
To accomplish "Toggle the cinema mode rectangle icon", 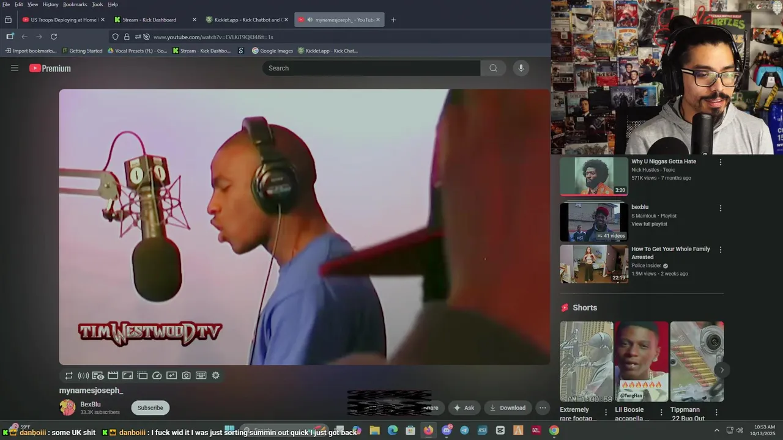I will [x=127, y=375].
